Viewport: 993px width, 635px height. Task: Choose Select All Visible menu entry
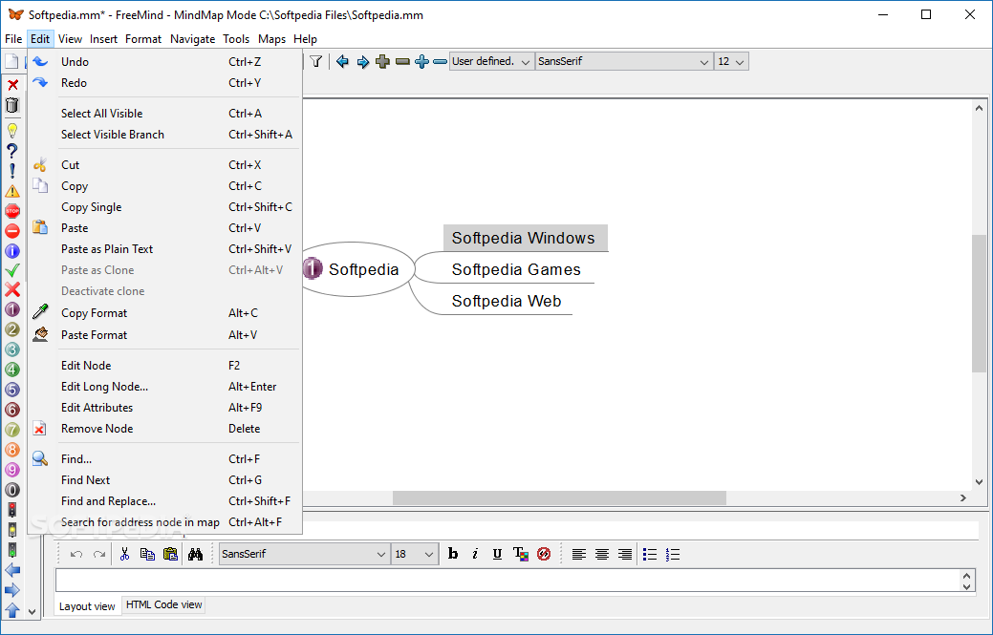pyautogui.click(x=164, y=114)
